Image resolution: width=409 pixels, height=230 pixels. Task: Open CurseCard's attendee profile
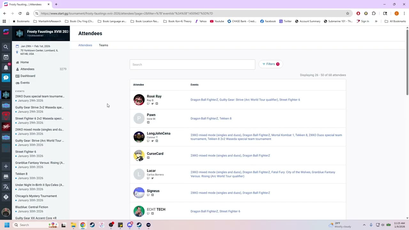pyautogui.click(x=155, y=154)
